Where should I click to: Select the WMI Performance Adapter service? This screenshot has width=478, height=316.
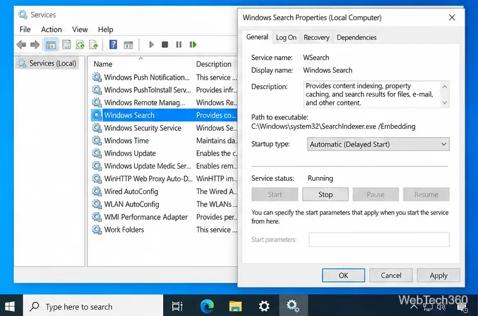click(x=164, y=217)
